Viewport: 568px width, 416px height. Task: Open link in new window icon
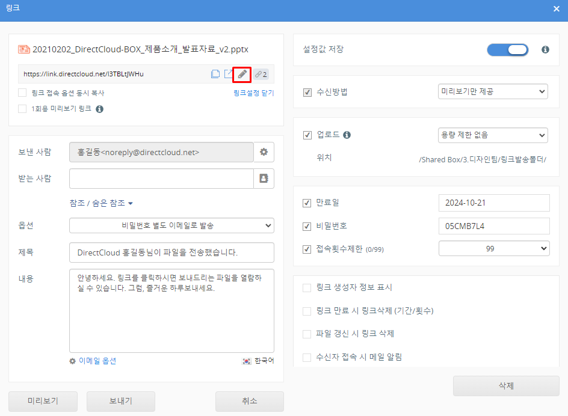click(229, 74)
